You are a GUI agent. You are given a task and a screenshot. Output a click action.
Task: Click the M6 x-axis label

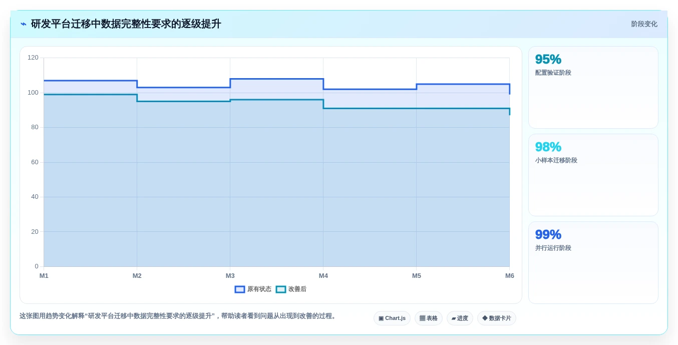510,276
